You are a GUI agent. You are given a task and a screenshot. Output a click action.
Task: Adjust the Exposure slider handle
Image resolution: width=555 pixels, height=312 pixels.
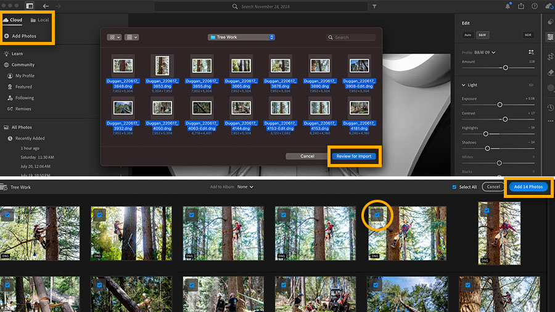(x=499, y=105)
